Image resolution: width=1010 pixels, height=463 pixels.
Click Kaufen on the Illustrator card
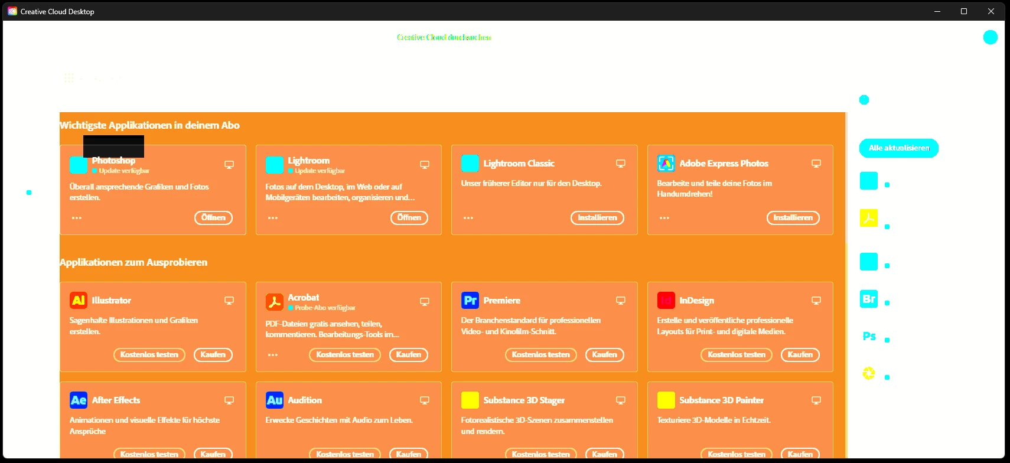click(213, 355)
